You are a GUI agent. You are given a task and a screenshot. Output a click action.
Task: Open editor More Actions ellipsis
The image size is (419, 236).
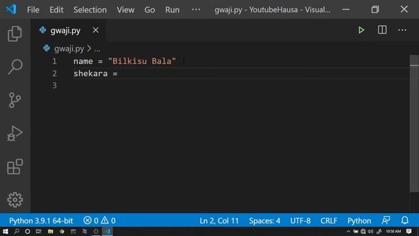click(402, 30)
